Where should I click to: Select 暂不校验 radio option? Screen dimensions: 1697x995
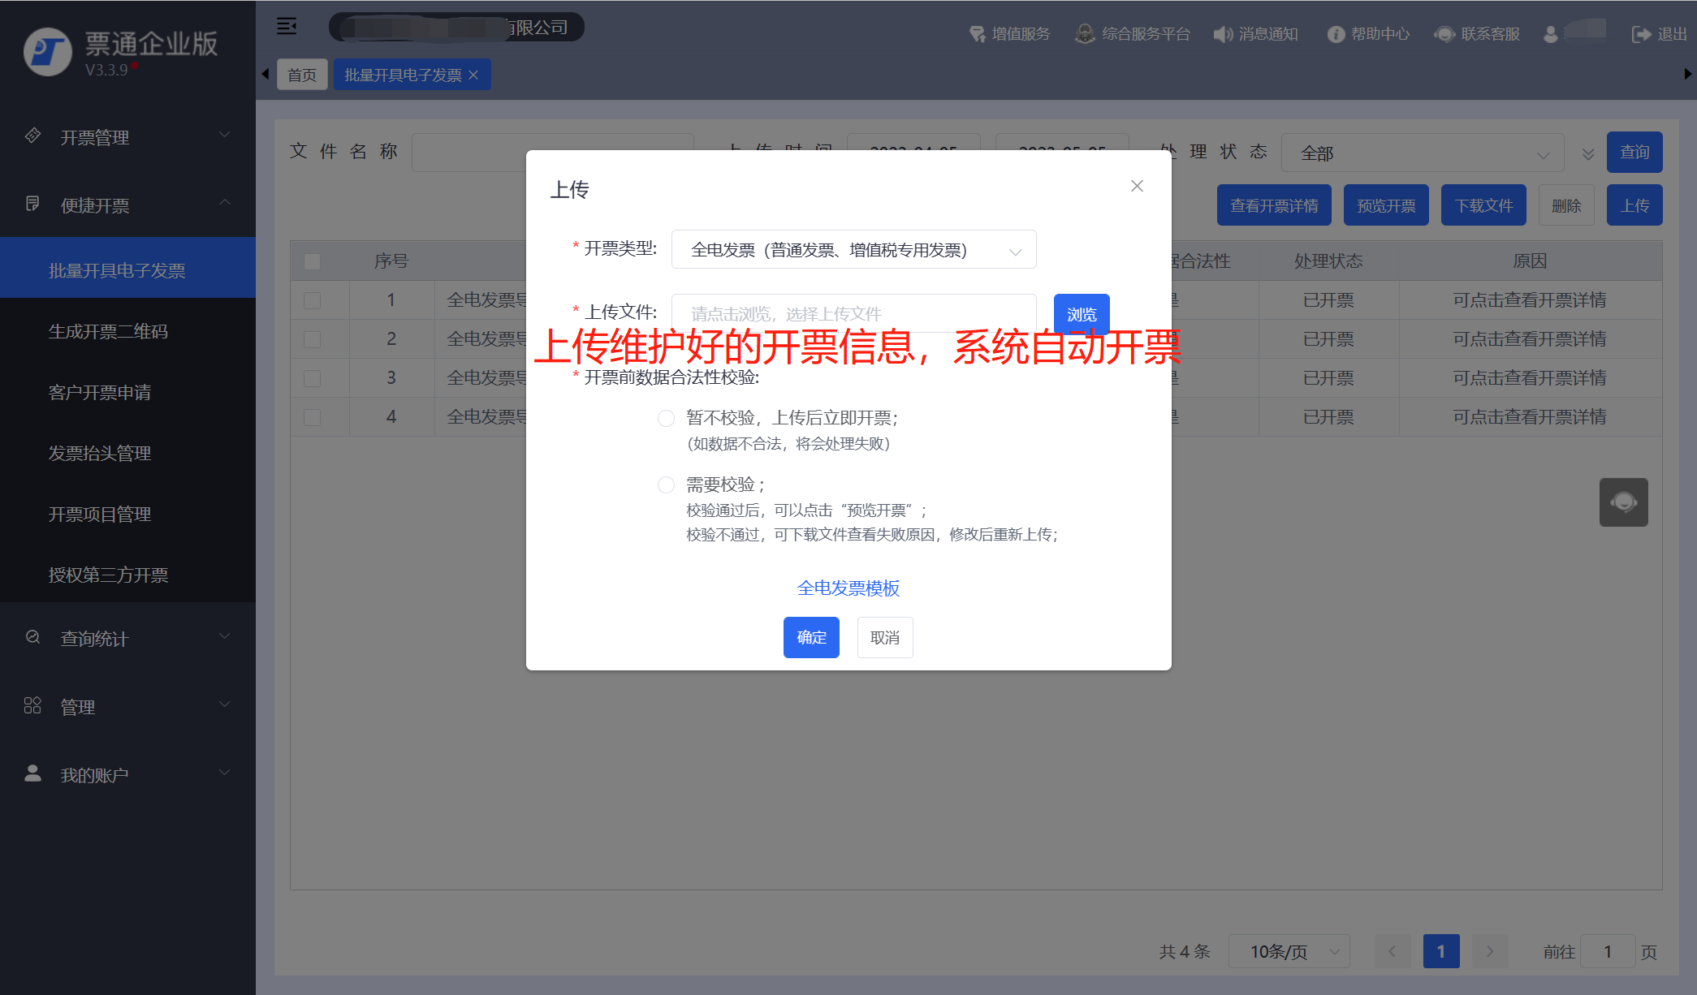click(666, 418)
